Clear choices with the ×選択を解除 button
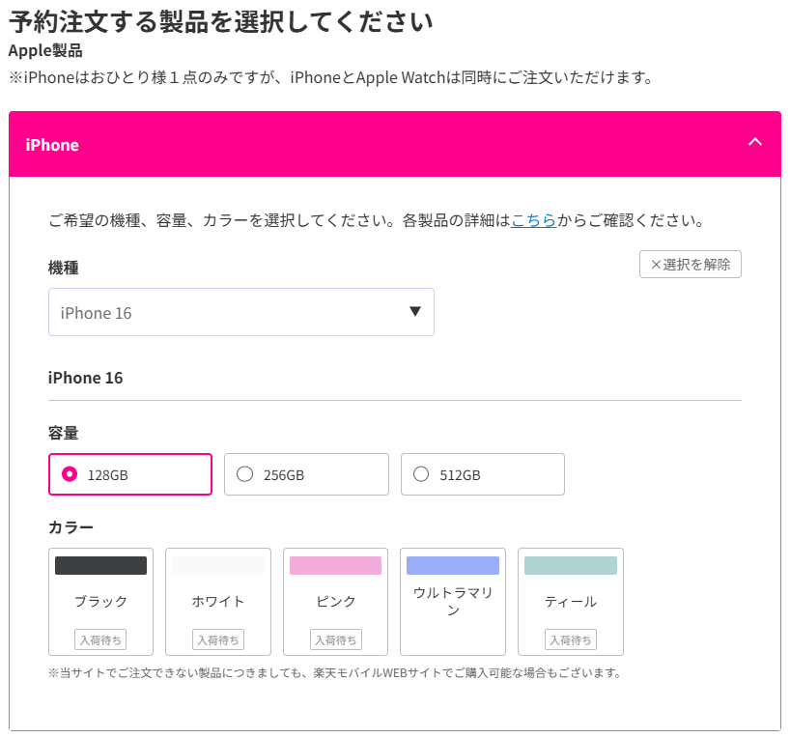The width and height of the screenshot is (790, 738). tap(690, 264)
